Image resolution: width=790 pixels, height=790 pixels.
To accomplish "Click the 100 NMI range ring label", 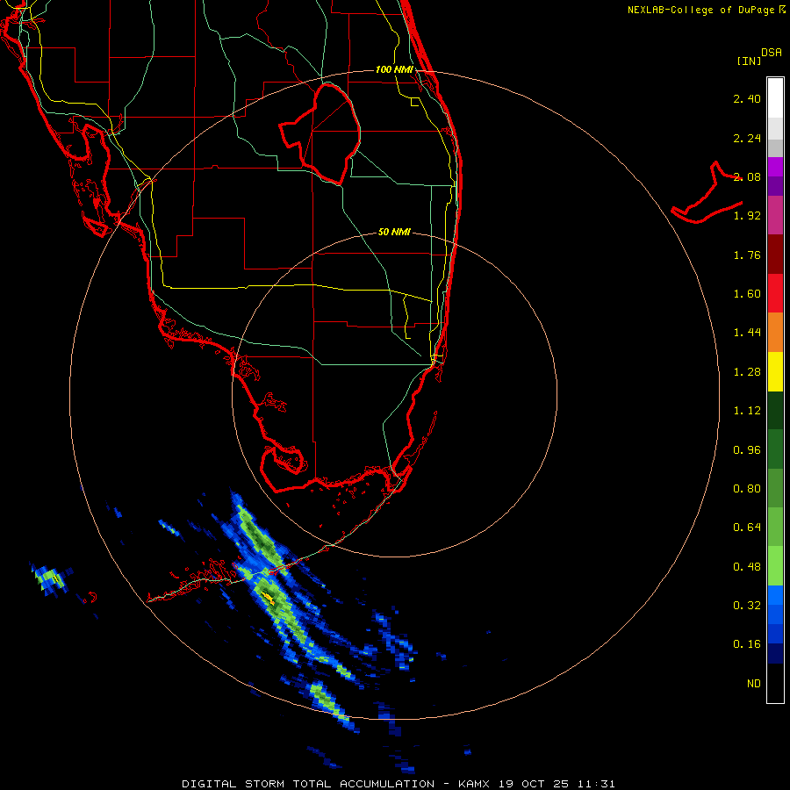I will [x=394, y=69].
